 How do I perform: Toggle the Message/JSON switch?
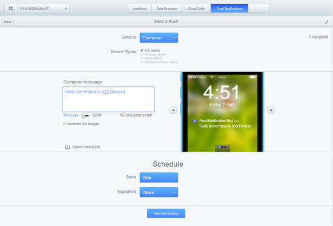pyautogui.click(x=85, y=115)
